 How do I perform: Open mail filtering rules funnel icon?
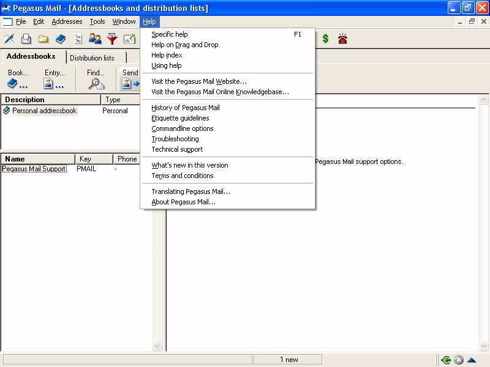(x=112, y=39)
